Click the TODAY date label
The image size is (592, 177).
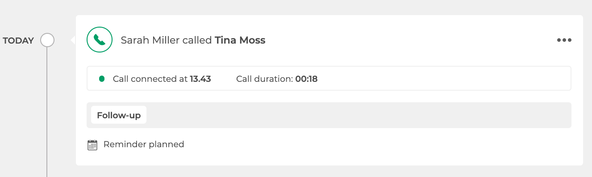pyautogui.click(x=18, y=40)
